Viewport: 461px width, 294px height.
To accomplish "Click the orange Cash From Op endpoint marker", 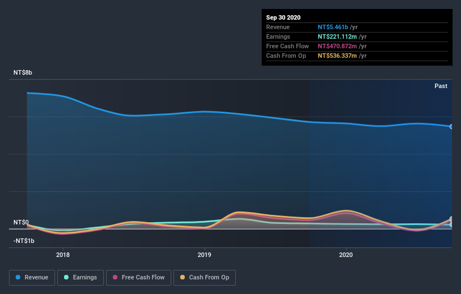I will pyautogui.click(x=451, y=219).
